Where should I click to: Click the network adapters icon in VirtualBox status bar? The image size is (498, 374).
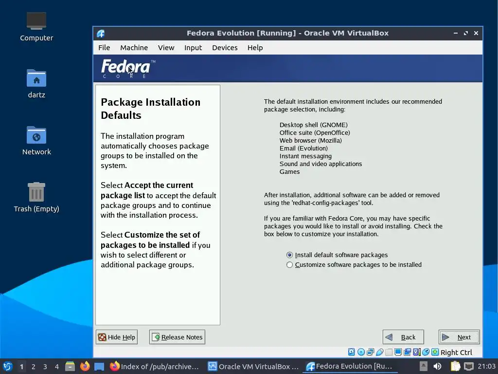(370, 352)
